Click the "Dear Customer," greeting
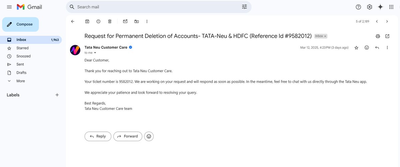 (x=97, y=60)
